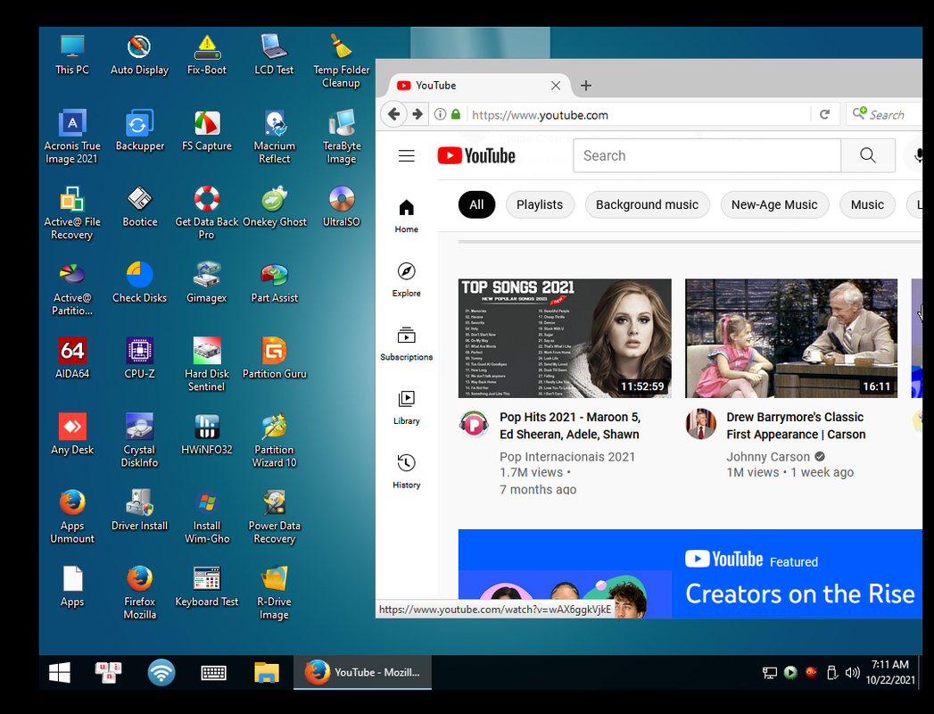The height and width of the screenshot is (714, 934).
Task: Select the All filter chip
Action: 476,204
